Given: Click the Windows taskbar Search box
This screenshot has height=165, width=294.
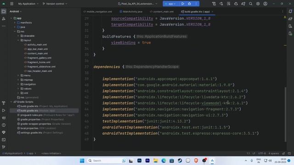Looking at the screenshot, I should point(107,160).
